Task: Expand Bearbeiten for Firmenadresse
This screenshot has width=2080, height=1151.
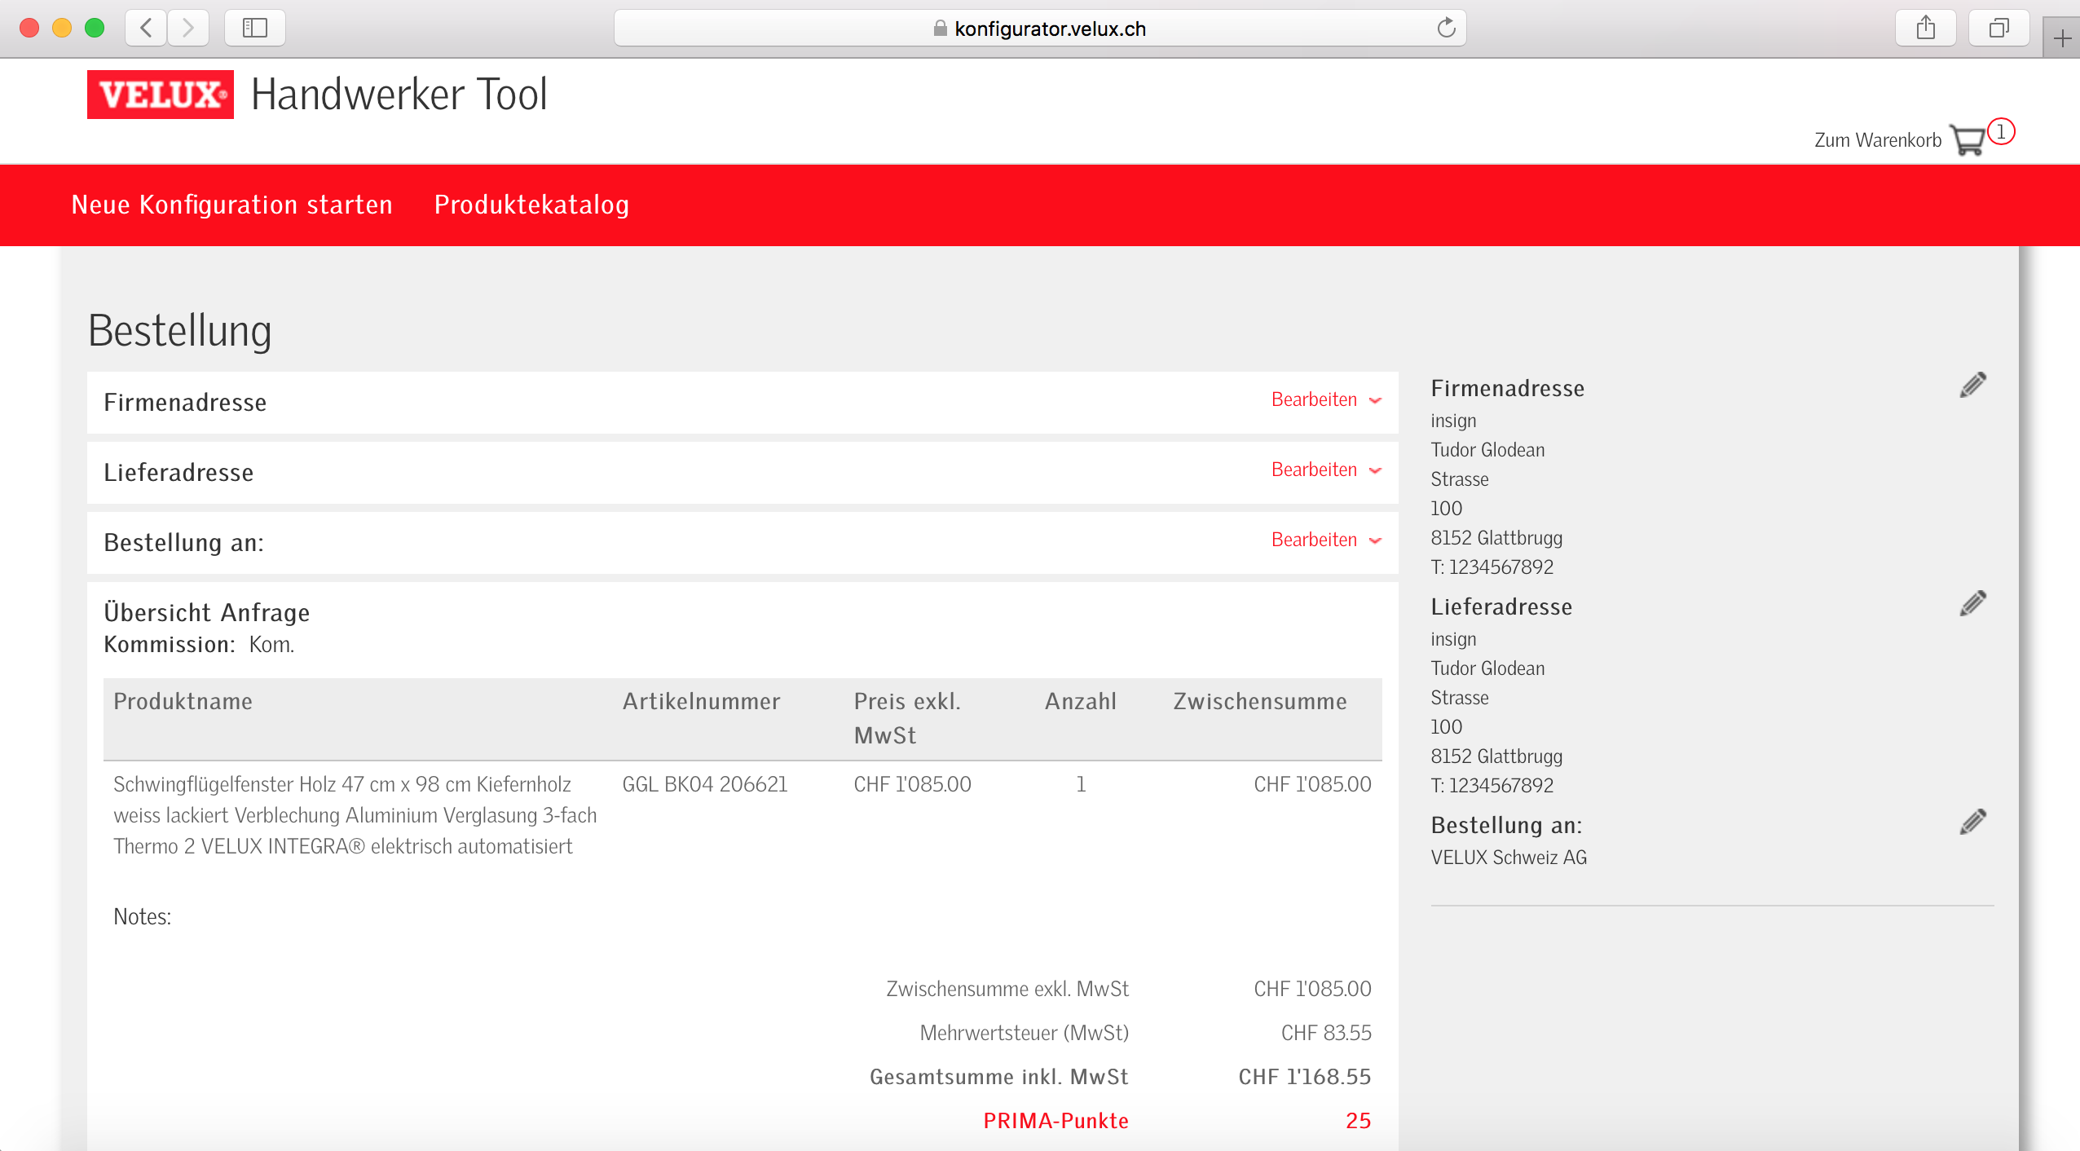Action: point(1326,399)
